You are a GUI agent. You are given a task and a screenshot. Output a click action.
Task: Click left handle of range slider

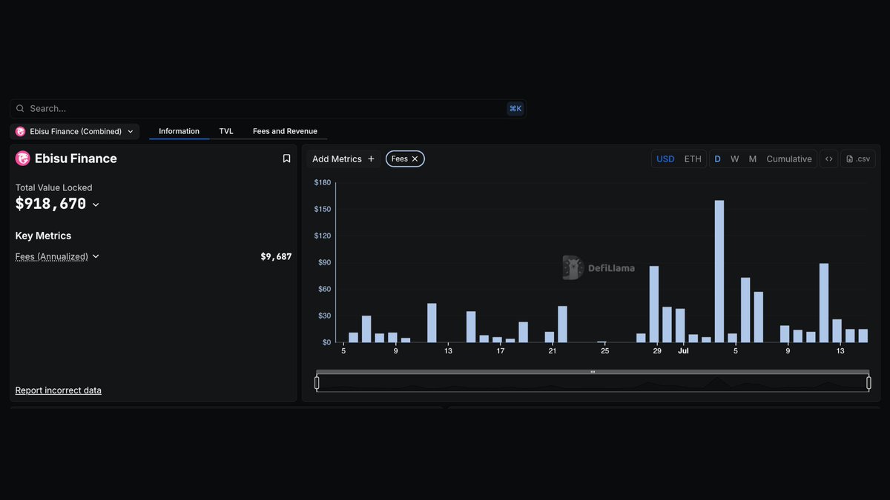point(317,382)
